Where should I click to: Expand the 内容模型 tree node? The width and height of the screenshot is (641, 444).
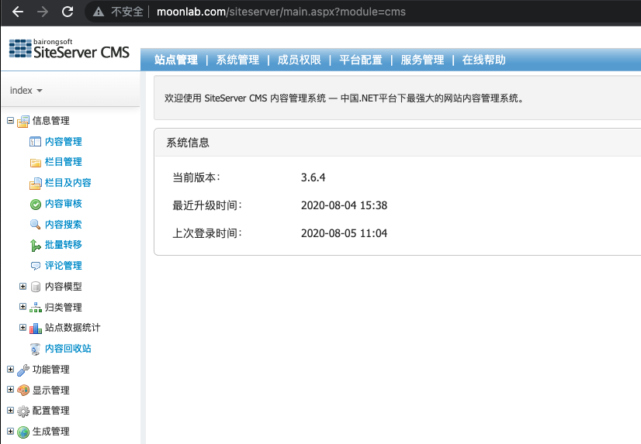coord(23,286)
